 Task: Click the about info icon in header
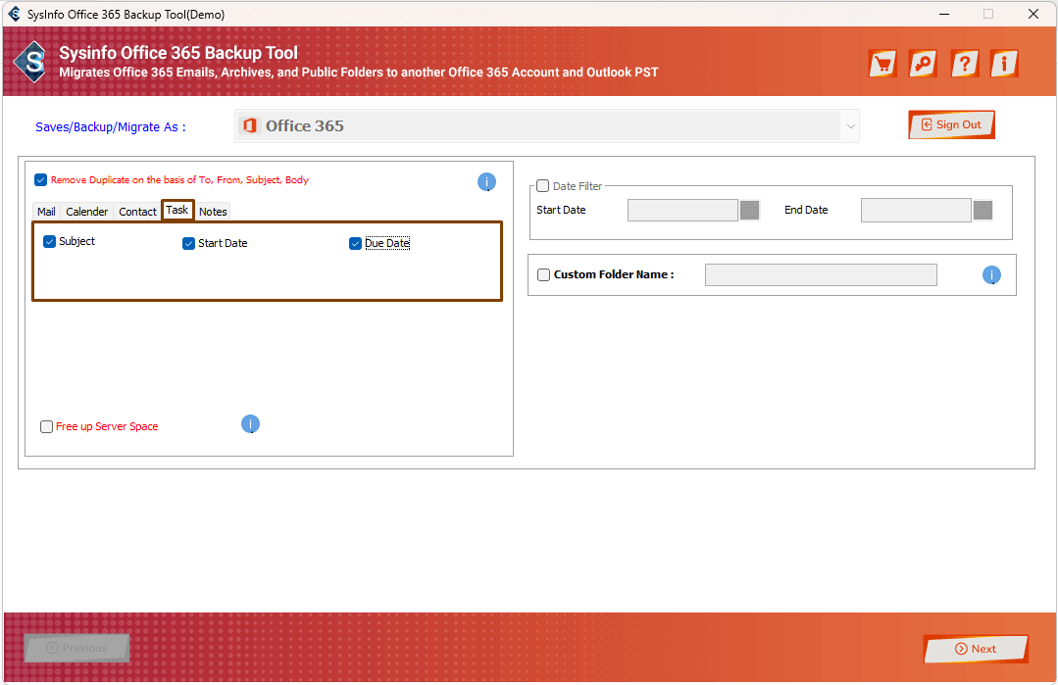coord(1004,64)
